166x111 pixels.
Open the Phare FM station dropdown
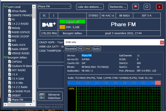(54, 7)
